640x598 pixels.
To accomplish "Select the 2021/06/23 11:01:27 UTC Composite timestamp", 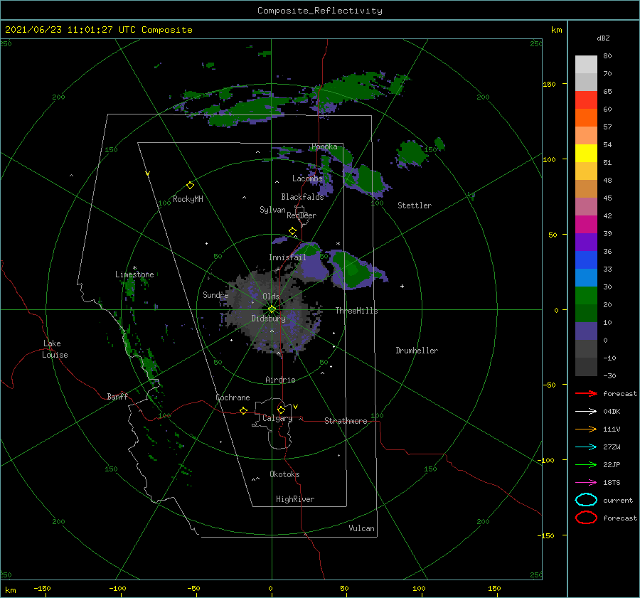I will [x=98, y=30].
